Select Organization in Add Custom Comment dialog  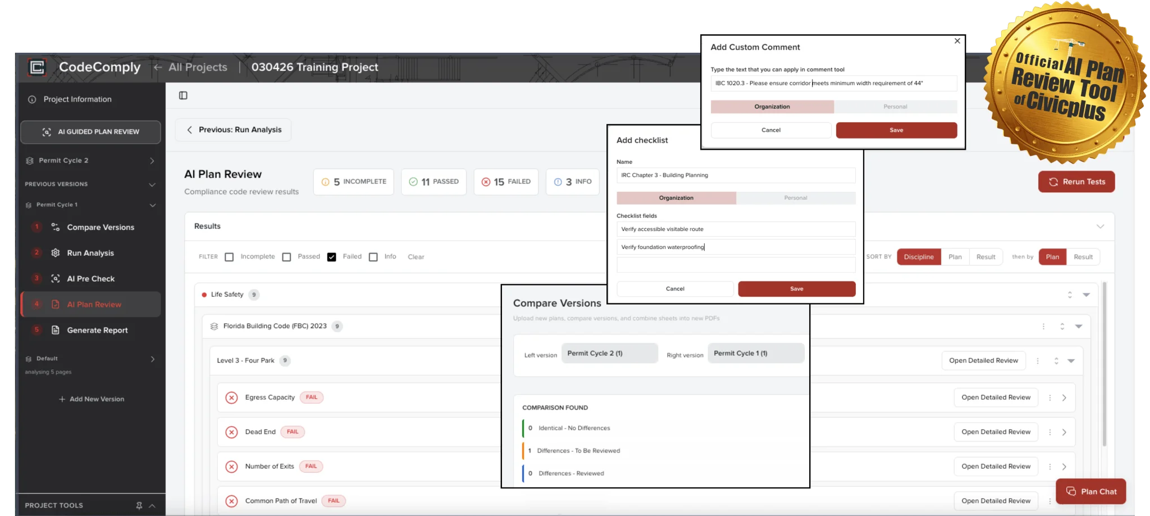(x=772, y=107)
